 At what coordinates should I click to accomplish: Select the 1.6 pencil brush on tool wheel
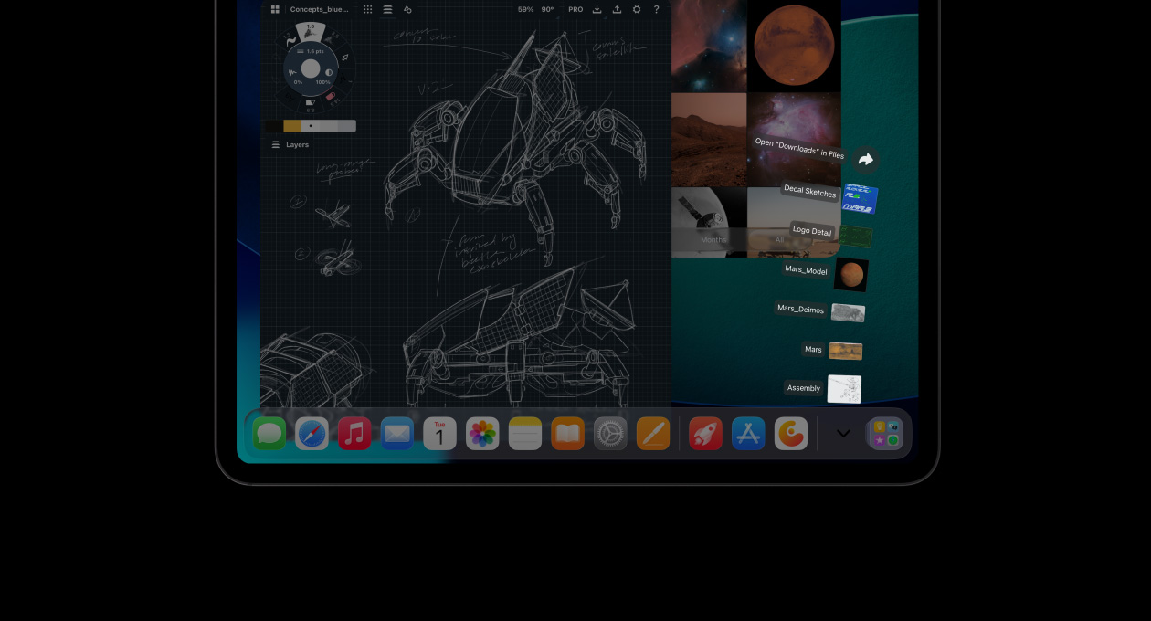pos(311,32)
